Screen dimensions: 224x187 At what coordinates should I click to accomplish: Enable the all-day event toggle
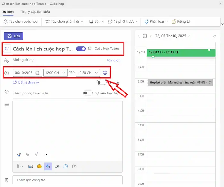pyautogui.click(x=101, y=82)
